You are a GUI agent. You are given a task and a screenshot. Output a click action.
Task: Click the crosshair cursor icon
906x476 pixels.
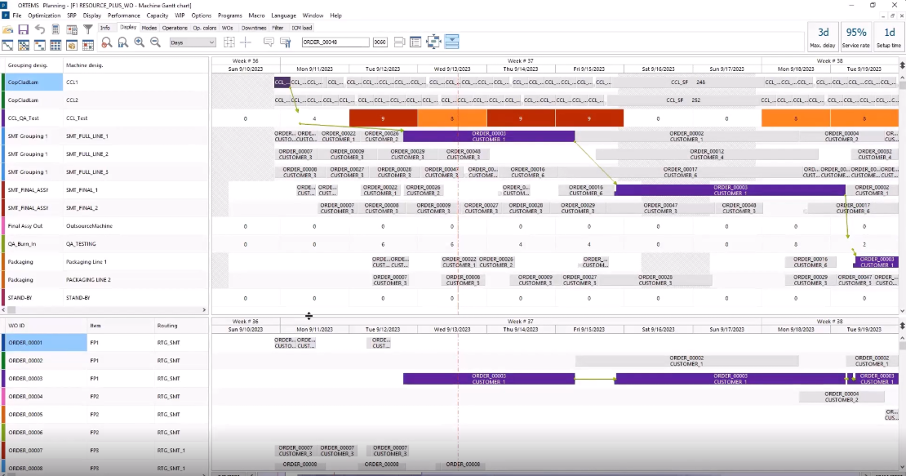click(x=246, y=42)
